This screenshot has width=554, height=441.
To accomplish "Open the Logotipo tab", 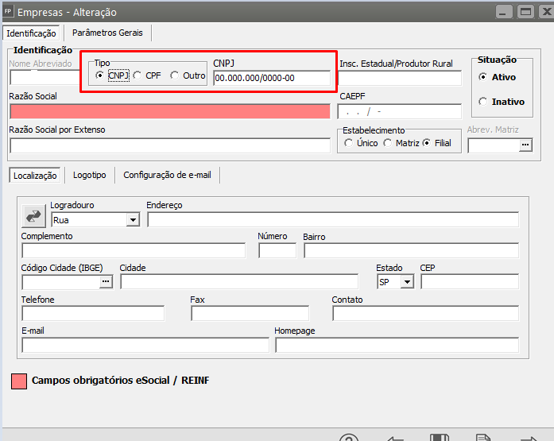I will coord(90,175).
